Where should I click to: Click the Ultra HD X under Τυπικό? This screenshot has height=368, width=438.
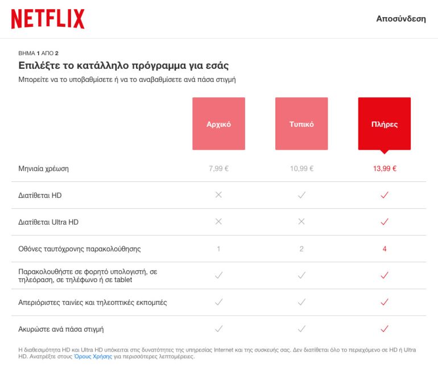(301, 222)
